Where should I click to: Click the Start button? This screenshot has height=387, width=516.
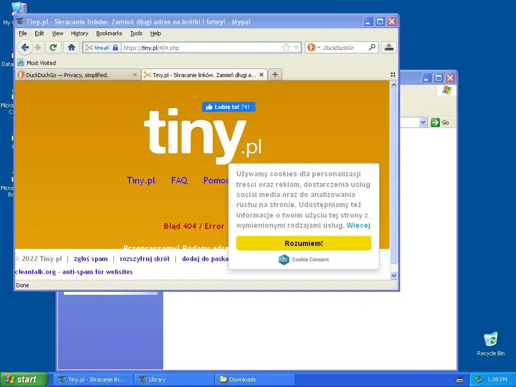click(24, 379)
